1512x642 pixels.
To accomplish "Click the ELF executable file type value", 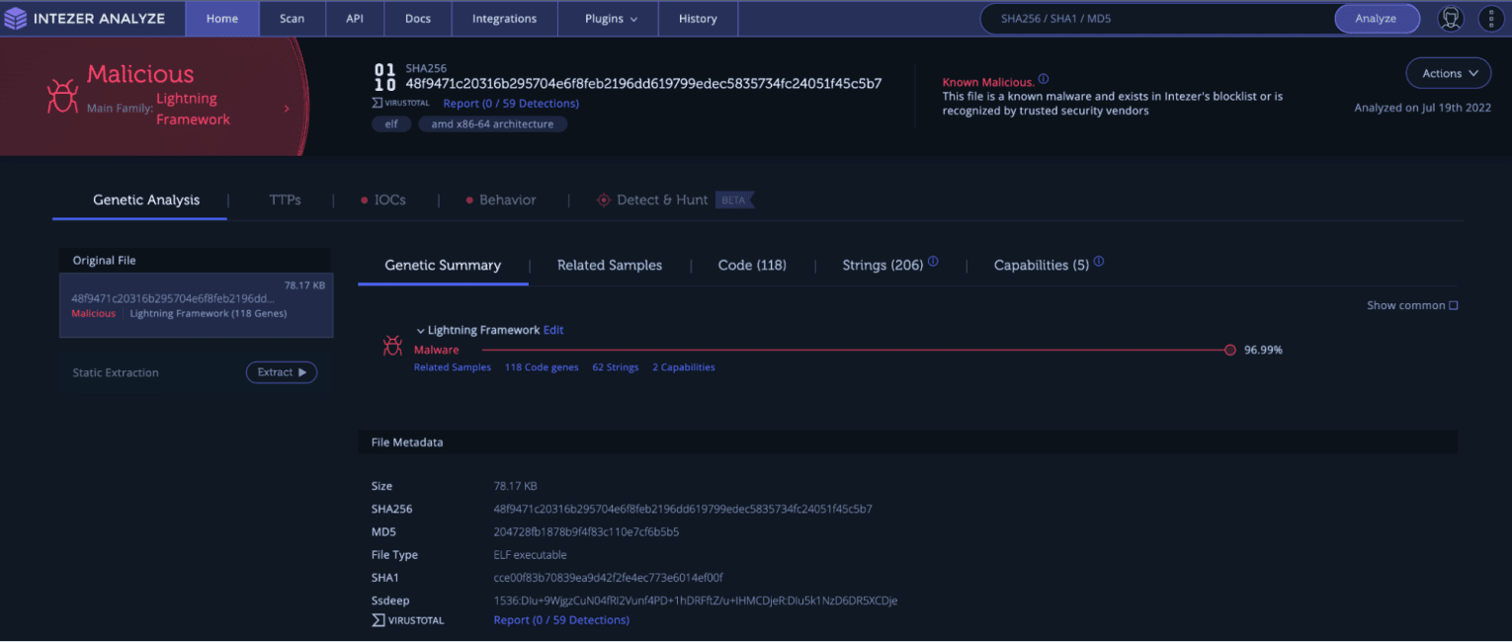I will pyautogui.click(x=530, y=555).
